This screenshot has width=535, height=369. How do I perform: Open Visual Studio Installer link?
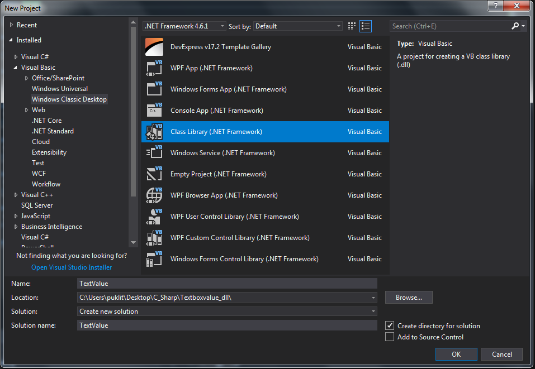coord(72,267)
